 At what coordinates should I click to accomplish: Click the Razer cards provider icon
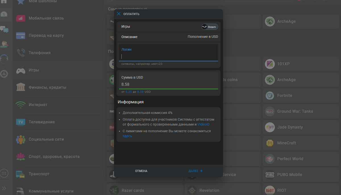pyautogui.click(x=114, y=190)
